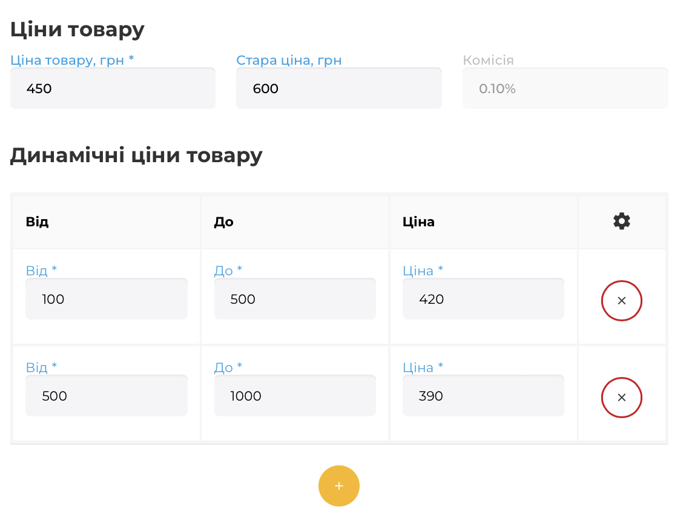Screen dimensions: 689x518
Task: Click the 'Динамічні ціни товару' heading
Action: click(x=136, y=156)
